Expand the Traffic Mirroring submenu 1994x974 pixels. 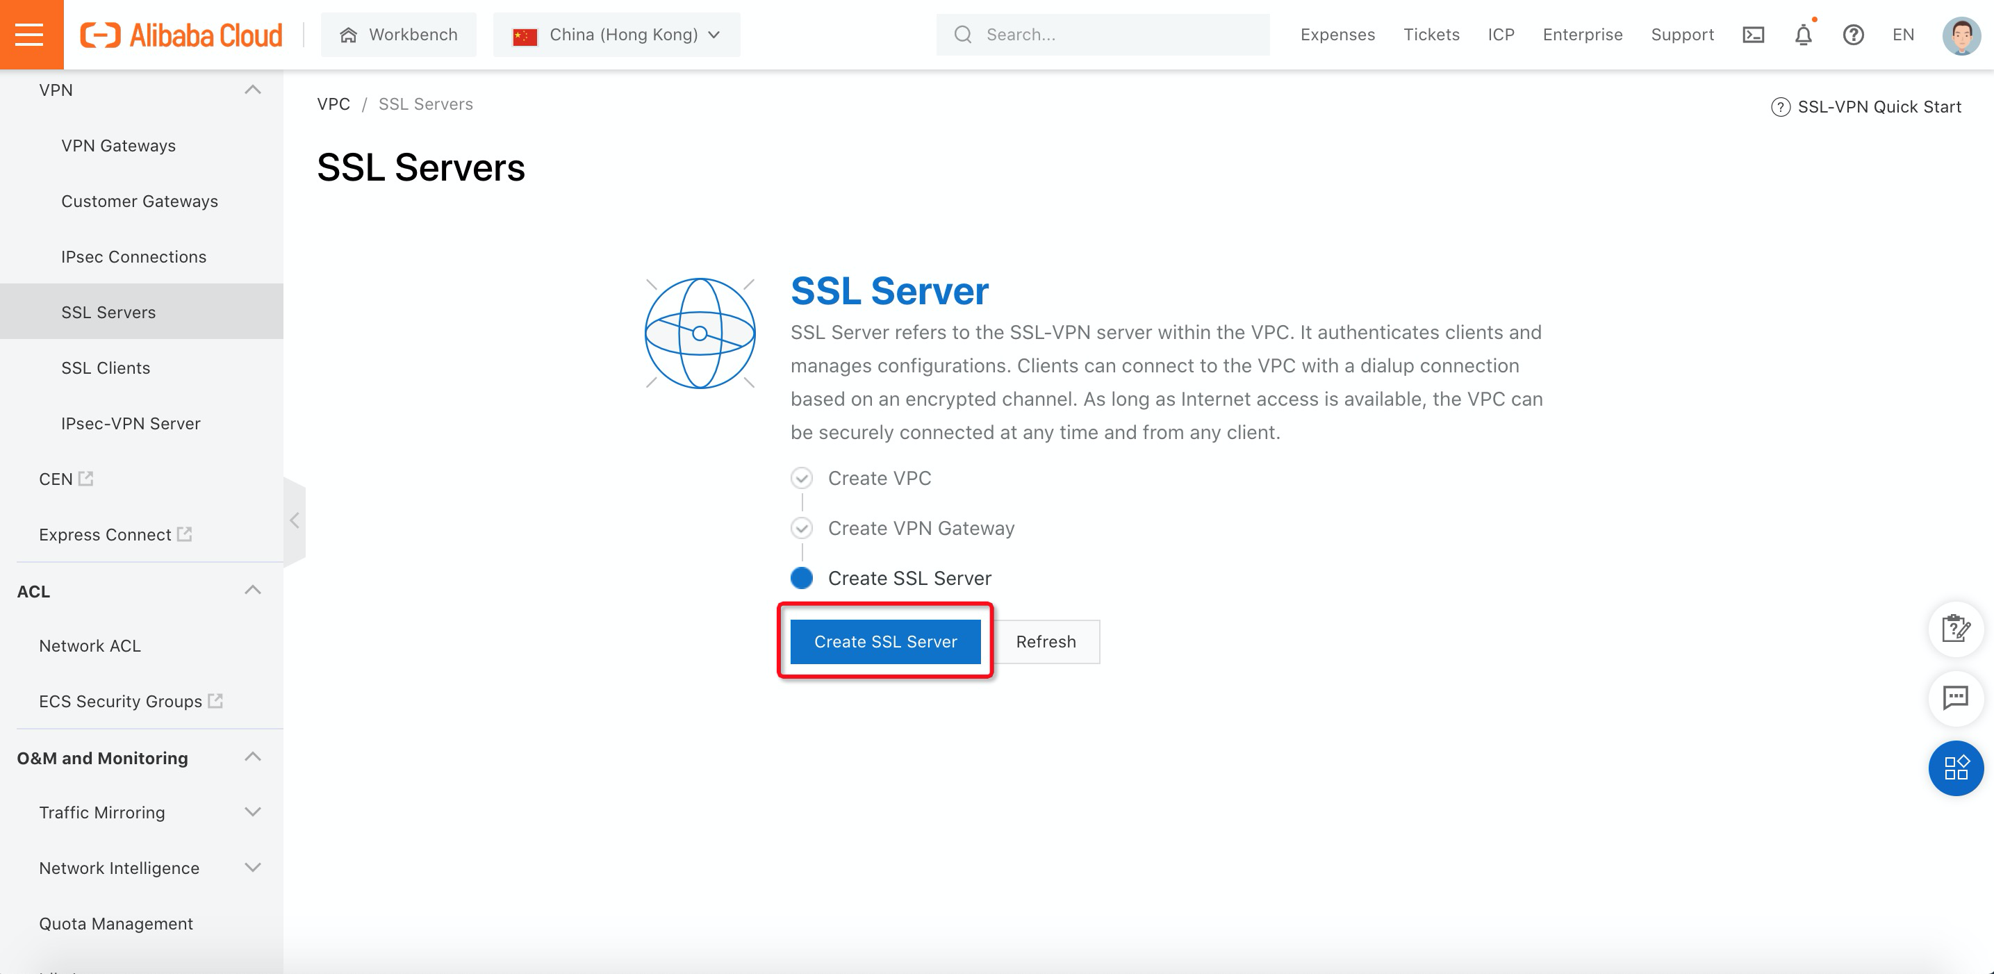click(252, 812)
